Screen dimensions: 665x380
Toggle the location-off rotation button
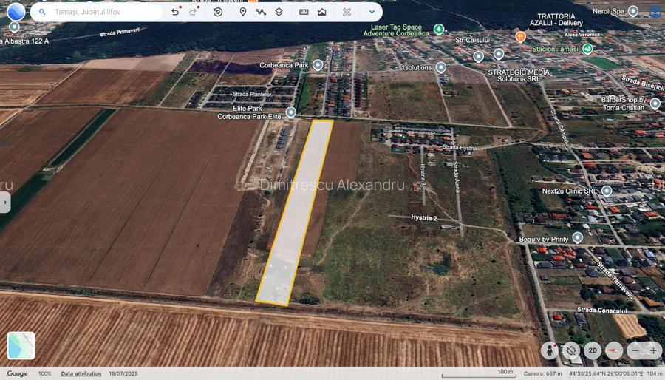(570, 350)
